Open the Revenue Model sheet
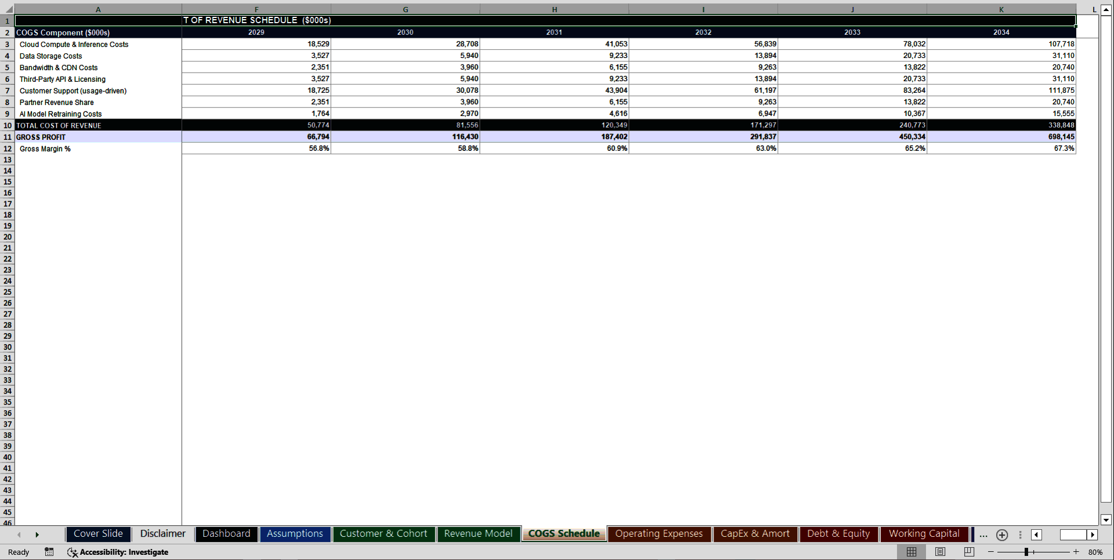Screen dimensions: 1114x560 pyautogui.click(x=478, y=534)
